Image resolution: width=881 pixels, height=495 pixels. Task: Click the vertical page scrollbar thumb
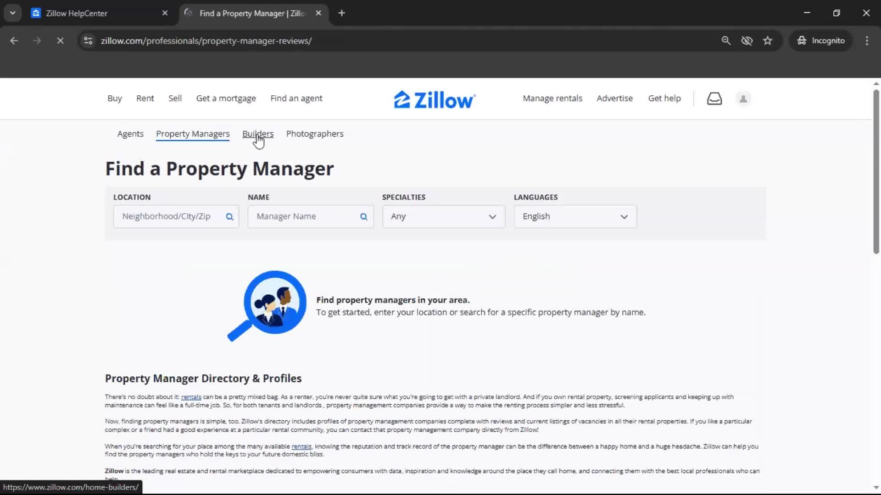pos(875,172)
